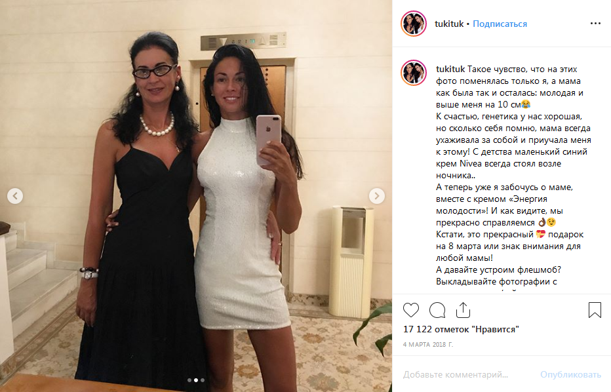Open comments via speech bubble icon
Screen dimensions: 611x392
437,310
